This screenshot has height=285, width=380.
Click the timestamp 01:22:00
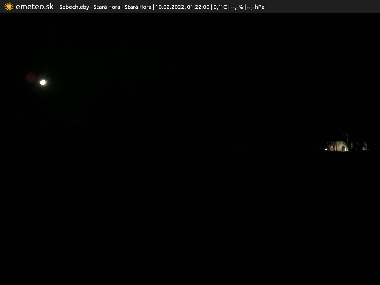[198, 7]
